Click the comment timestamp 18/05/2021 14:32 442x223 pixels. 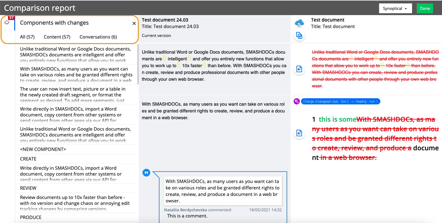265,210
